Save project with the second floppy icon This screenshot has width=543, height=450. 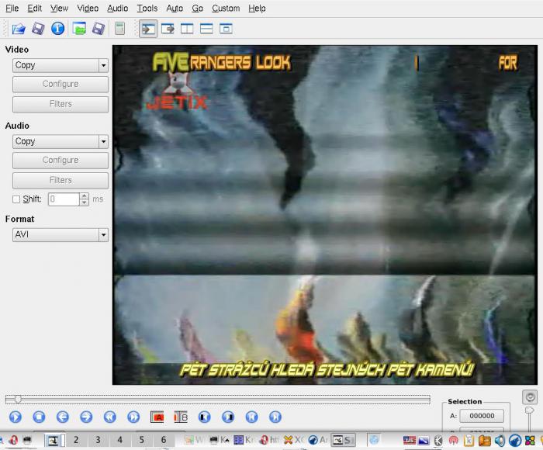tap(99, 29)
